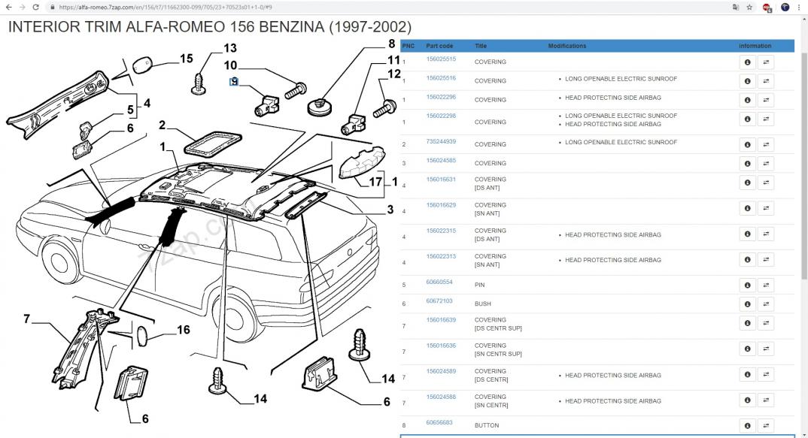808x438 pixels.
Task: Open part code link 156016639
Action: (x=441, y=320)
